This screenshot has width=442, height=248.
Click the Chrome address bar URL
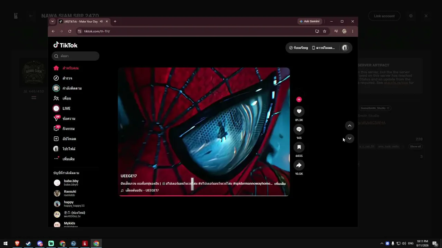tap(97, 31)
